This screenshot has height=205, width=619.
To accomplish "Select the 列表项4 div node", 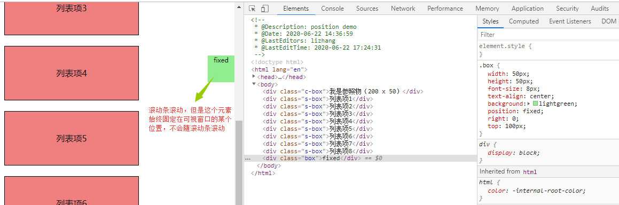I will [317, 121].
